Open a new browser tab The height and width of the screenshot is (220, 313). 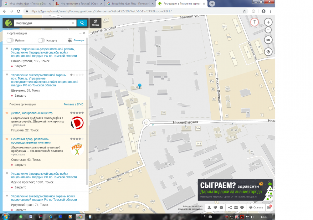[x=212, y=3]
